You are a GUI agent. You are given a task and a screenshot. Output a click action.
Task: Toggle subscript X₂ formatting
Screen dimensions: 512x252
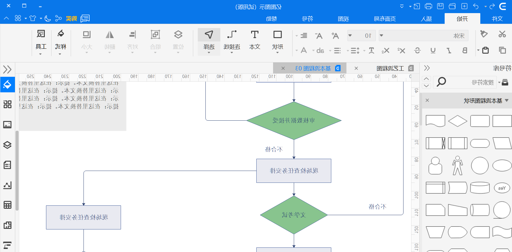[386, 51]
